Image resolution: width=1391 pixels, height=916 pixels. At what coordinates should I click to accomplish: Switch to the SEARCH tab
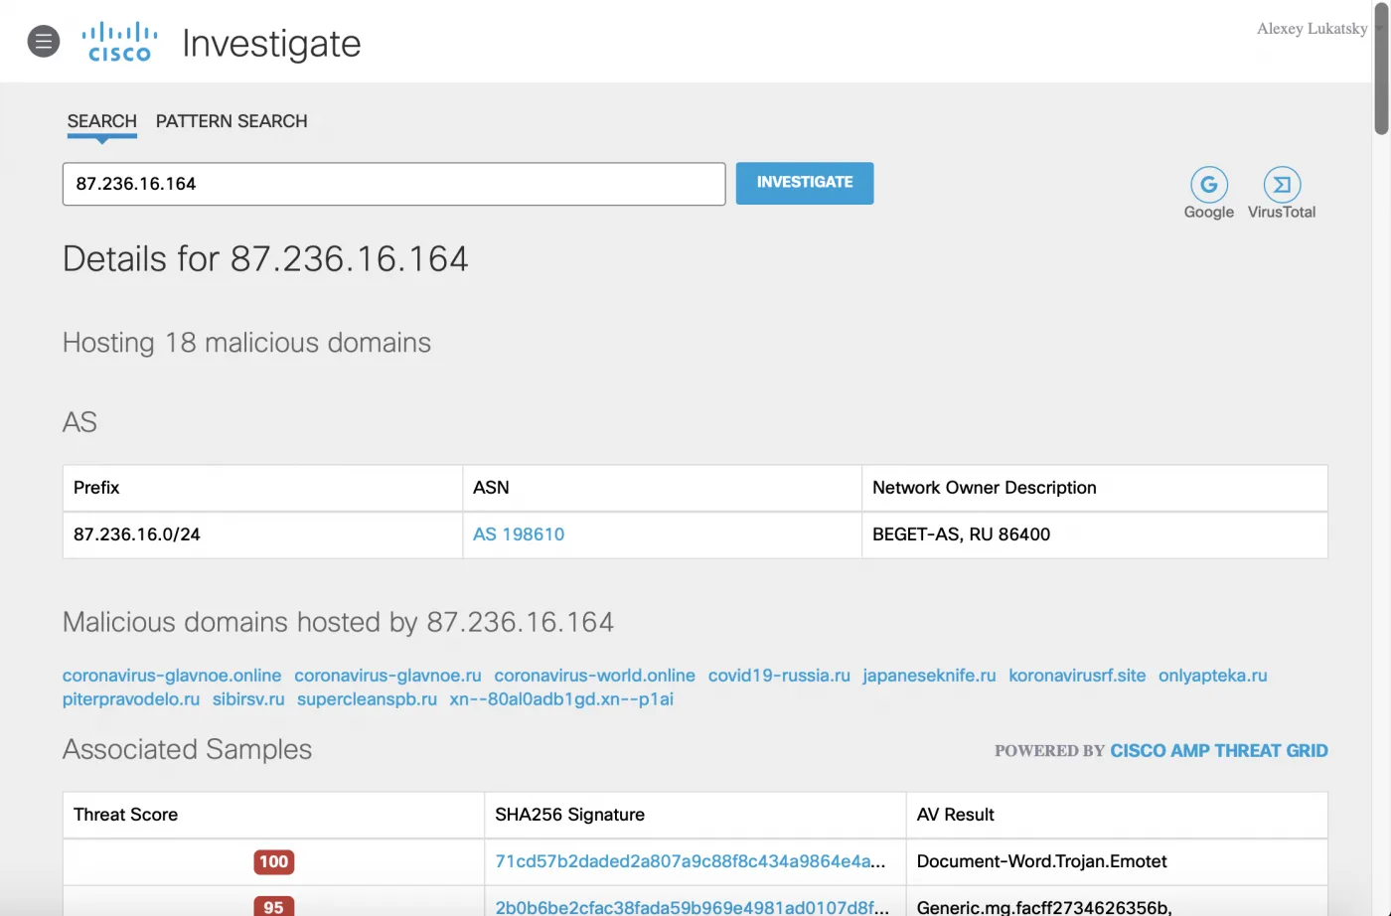pyautogui.click(x=102, y=121)
